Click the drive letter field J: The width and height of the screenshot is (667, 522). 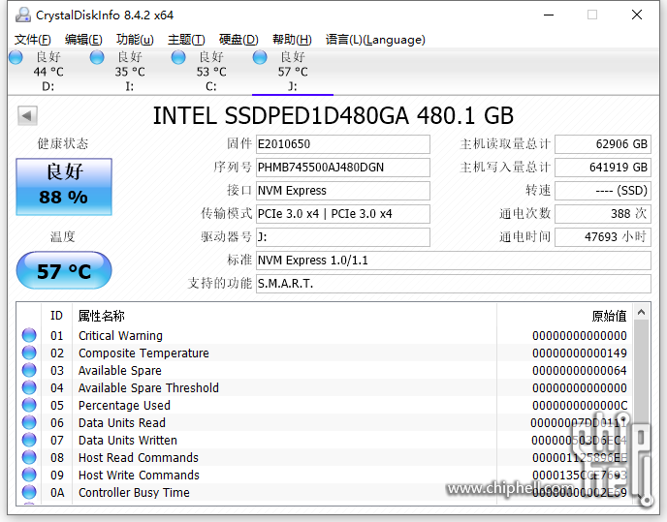[x=343, y=236]
